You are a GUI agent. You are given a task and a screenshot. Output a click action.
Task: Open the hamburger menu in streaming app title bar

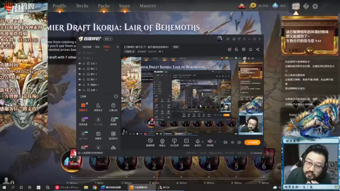coord(244,39)
